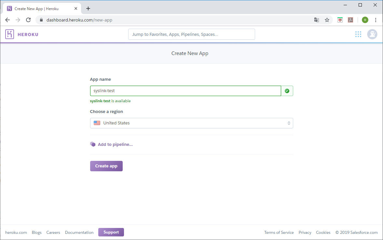Bookmark page with star icon

point(327,20)
